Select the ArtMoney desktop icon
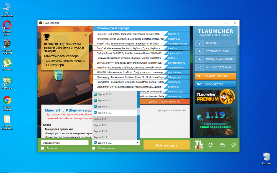This screenshot has width=277, height=173. pyautogui.click(x=7, y=83)
